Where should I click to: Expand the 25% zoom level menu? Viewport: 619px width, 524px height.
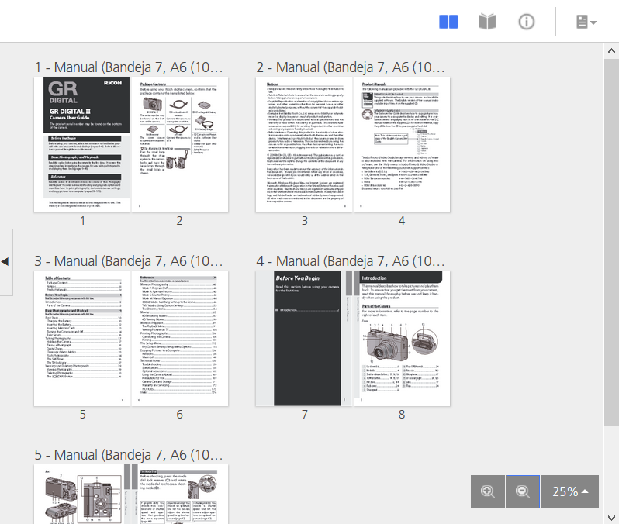pos(569,491)
